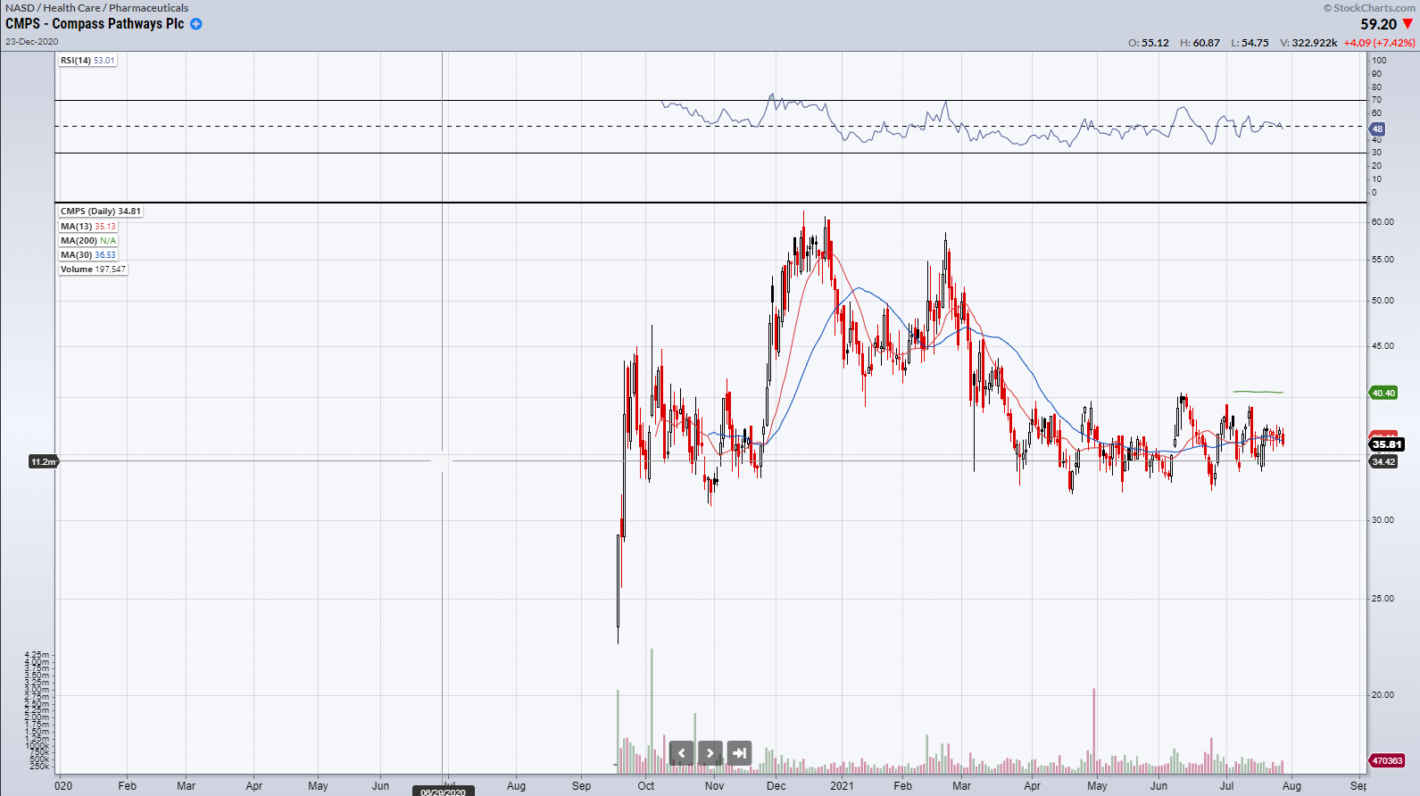
Task: Click the V: 322.922k volume value
Action: [x=1308, y=43]
